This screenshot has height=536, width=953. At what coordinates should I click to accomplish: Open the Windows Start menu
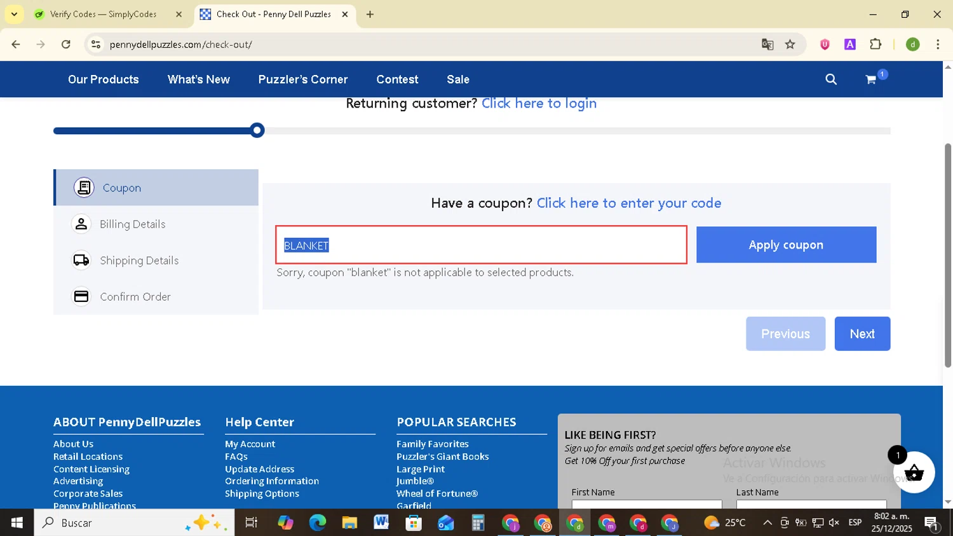coord(17,523)
